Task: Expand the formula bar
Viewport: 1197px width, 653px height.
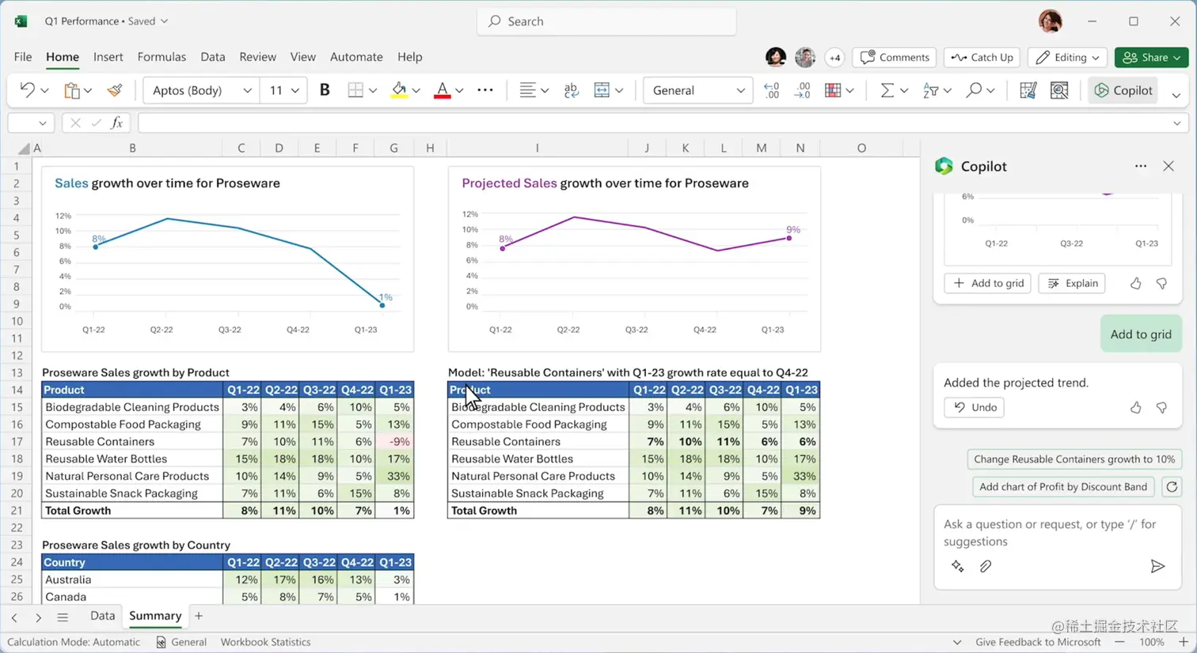Action: 1177,123
